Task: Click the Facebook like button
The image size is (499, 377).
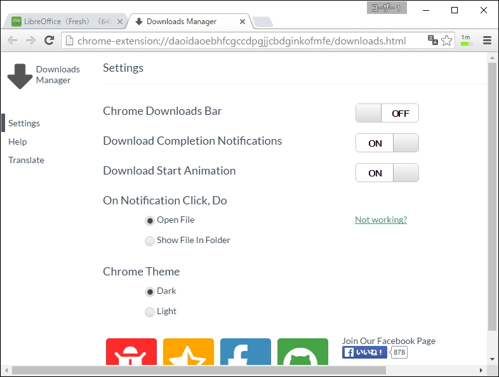Action: click(x=364, y=352)
